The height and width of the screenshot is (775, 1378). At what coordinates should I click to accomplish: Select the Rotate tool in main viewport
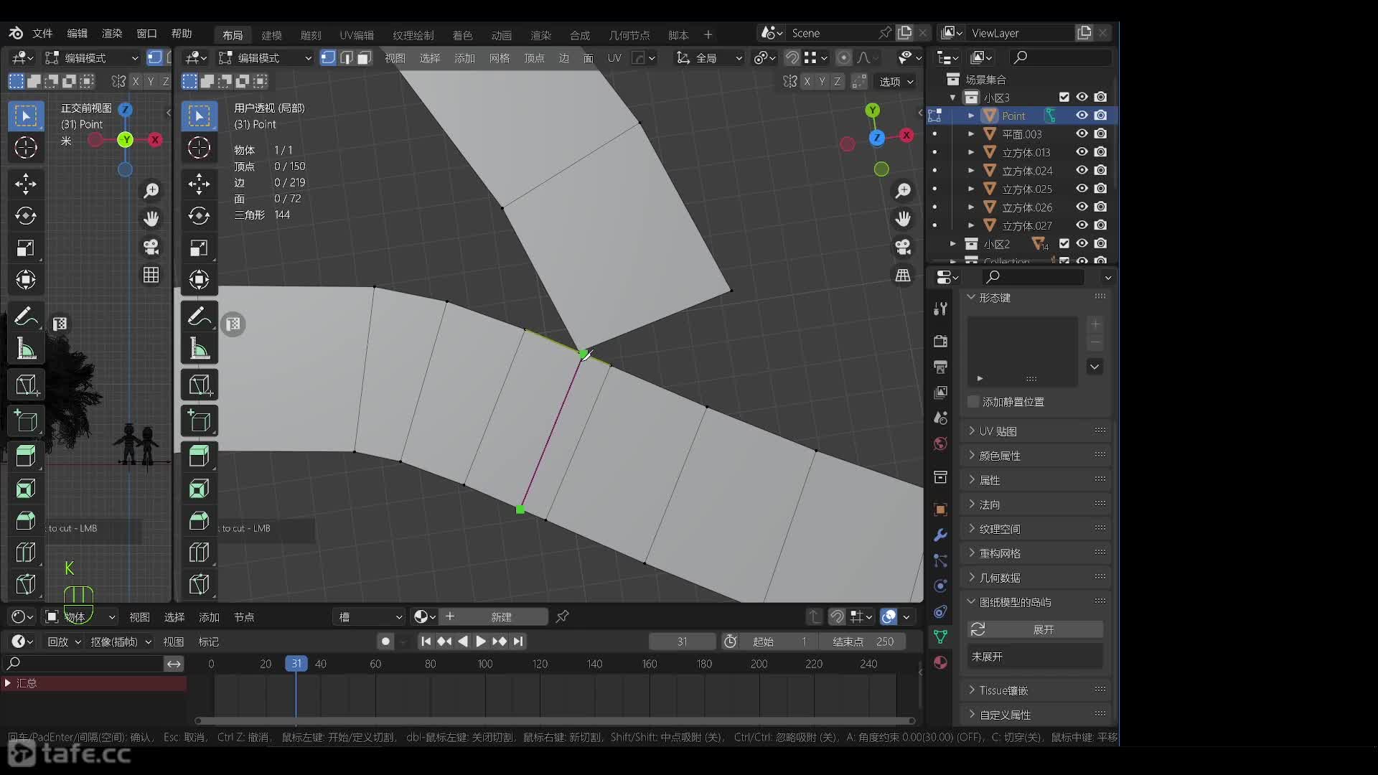point(199,216)
